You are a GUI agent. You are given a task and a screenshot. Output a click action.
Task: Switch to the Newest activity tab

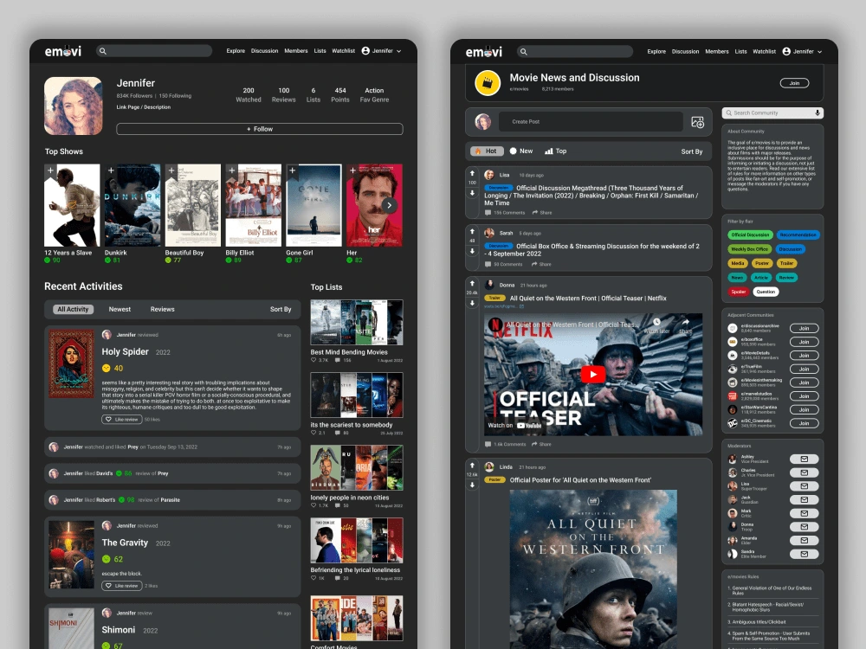point(120,310)
